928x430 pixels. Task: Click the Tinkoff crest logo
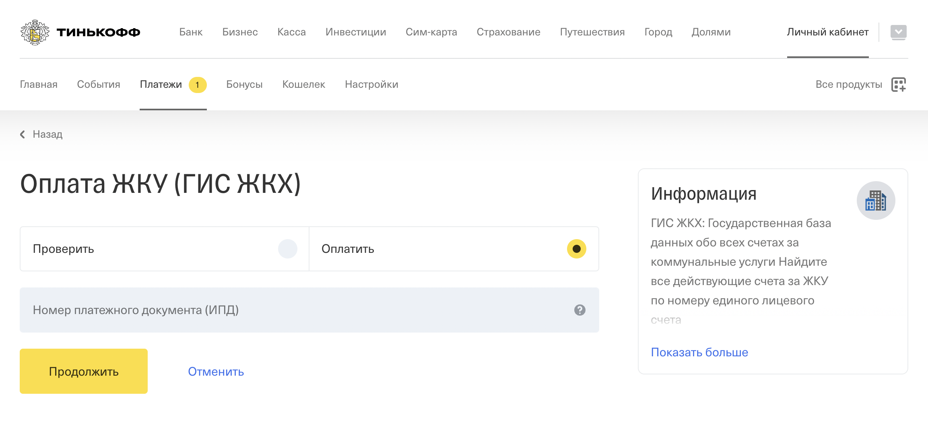35,32
